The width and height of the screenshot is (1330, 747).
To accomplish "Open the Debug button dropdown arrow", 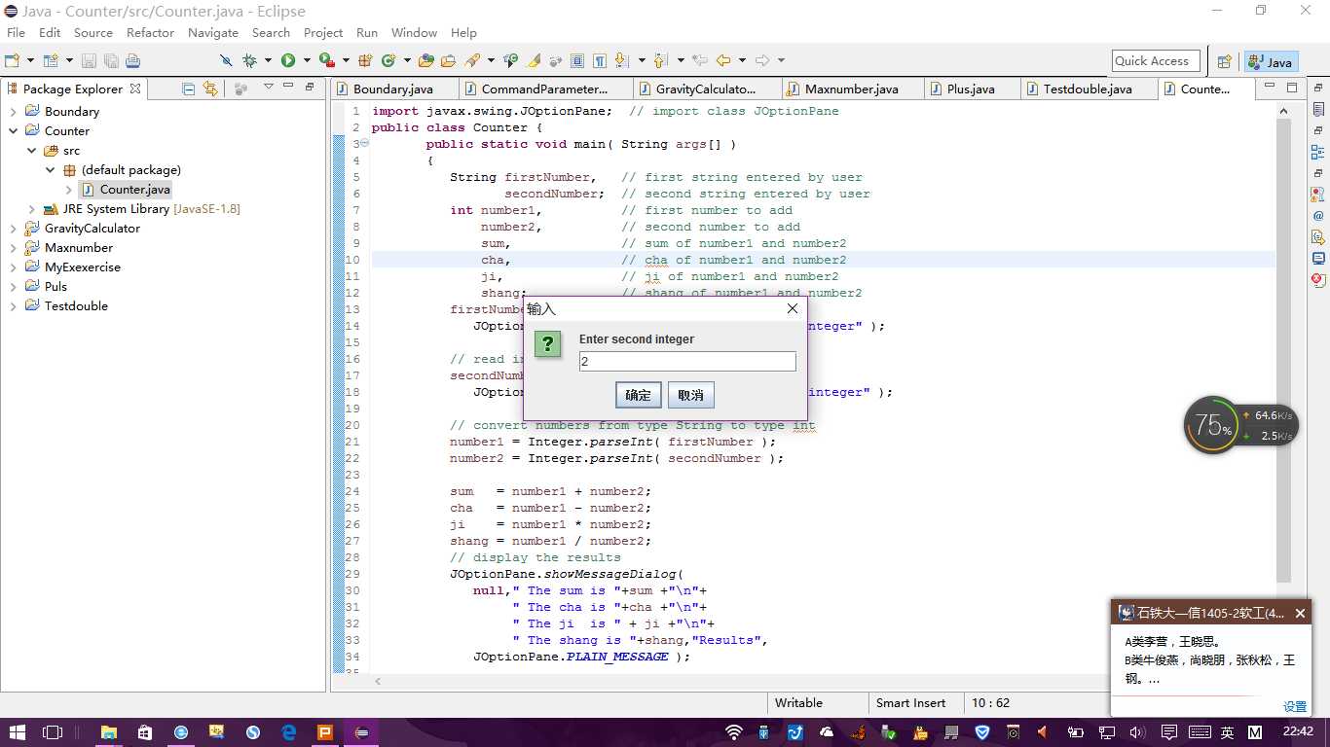I will coord(268,60).
